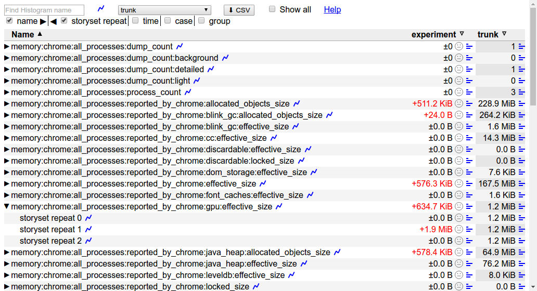
Task: Click neutral face icon on leveldb:effective_size row
Action: (x=459, y=275)
